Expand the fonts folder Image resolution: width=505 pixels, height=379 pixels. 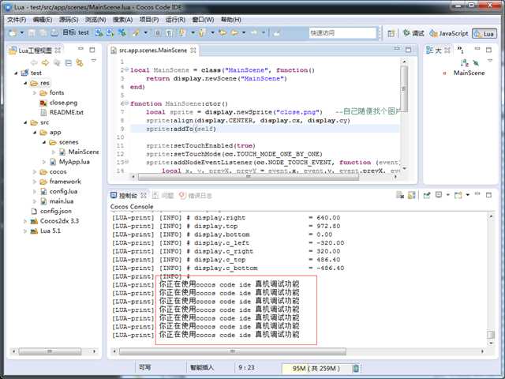pos(35,93)
